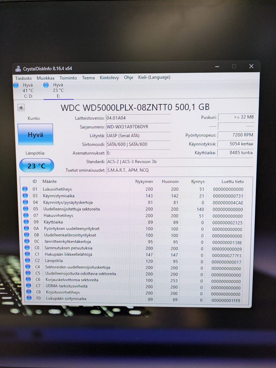This screenshot has width=276, height=368.
Task: Click the status dot for Uudelleensijoitettuja sektoreita
Action: coord(26,209)
